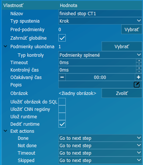The width and height of the screenshot is (143, 165).
Task: Decrement the Kontrolný čas spinner
Action: click(139, 72)
